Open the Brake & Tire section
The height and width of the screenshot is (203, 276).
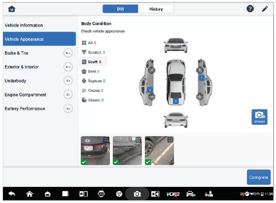click(x=38, y=53)
